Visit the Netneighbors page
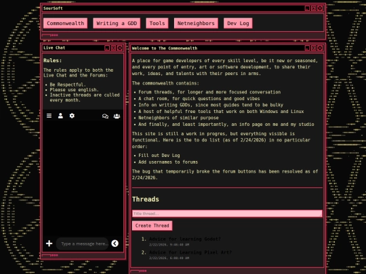Screen dimensions: 366x274 (x=196, y=23)
